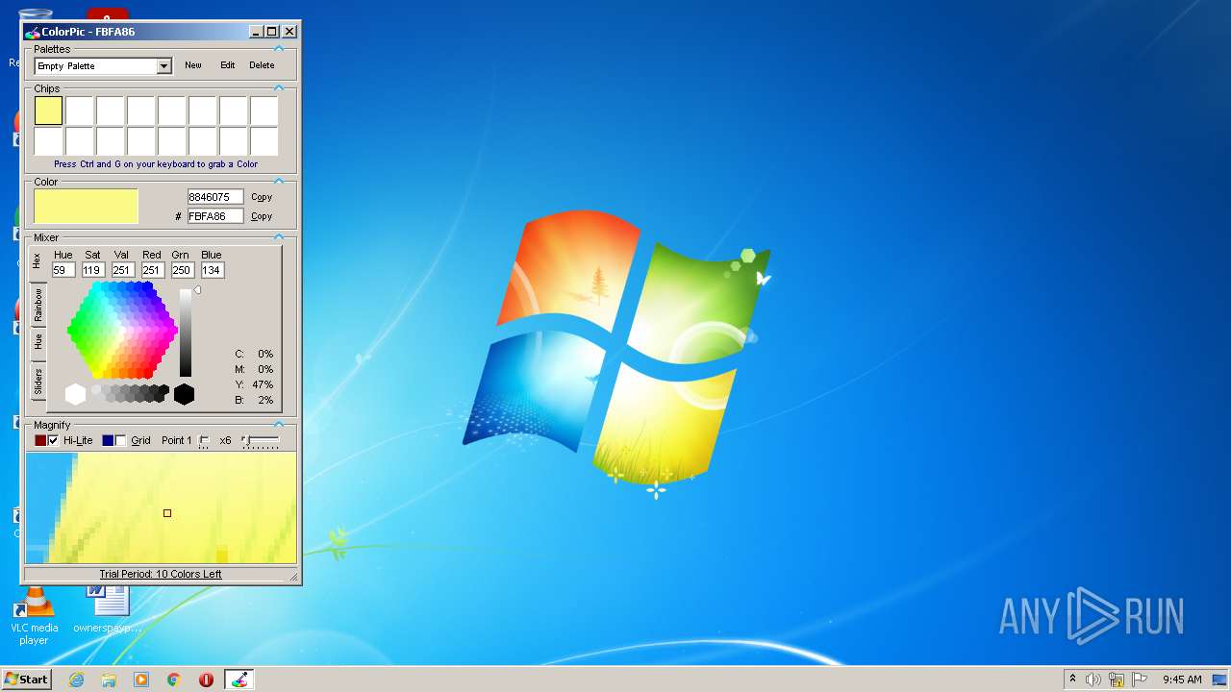
Task: Open the Palettes dropdown list
Action: [x=163, y=66]
